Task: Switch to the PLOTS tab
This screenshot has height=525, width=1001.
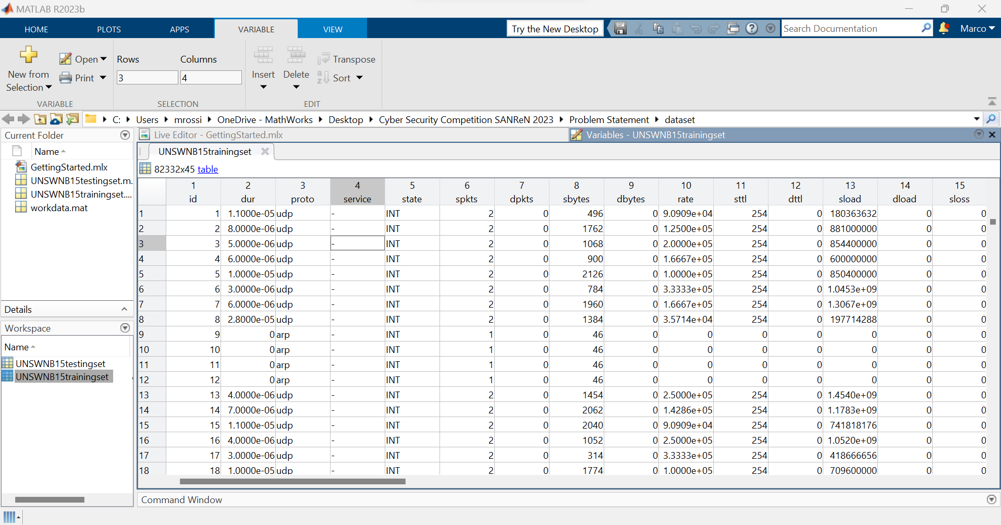Action: coord(109,29)
